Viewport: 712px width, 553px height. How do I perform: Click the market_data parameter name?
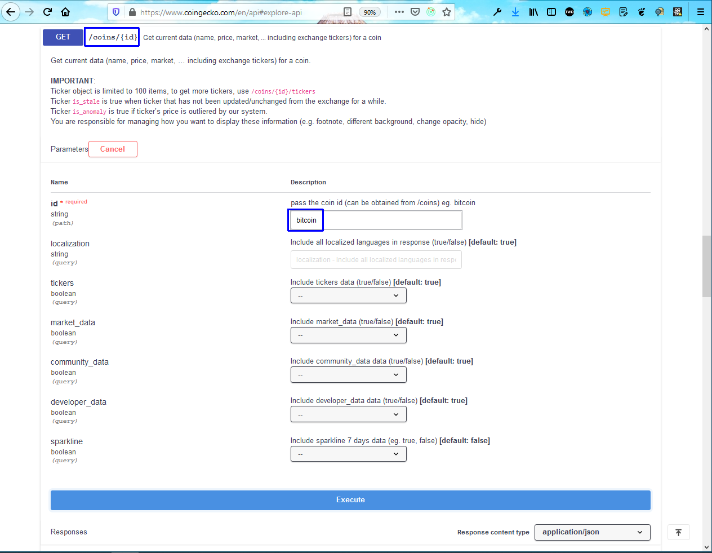point(73,322)
